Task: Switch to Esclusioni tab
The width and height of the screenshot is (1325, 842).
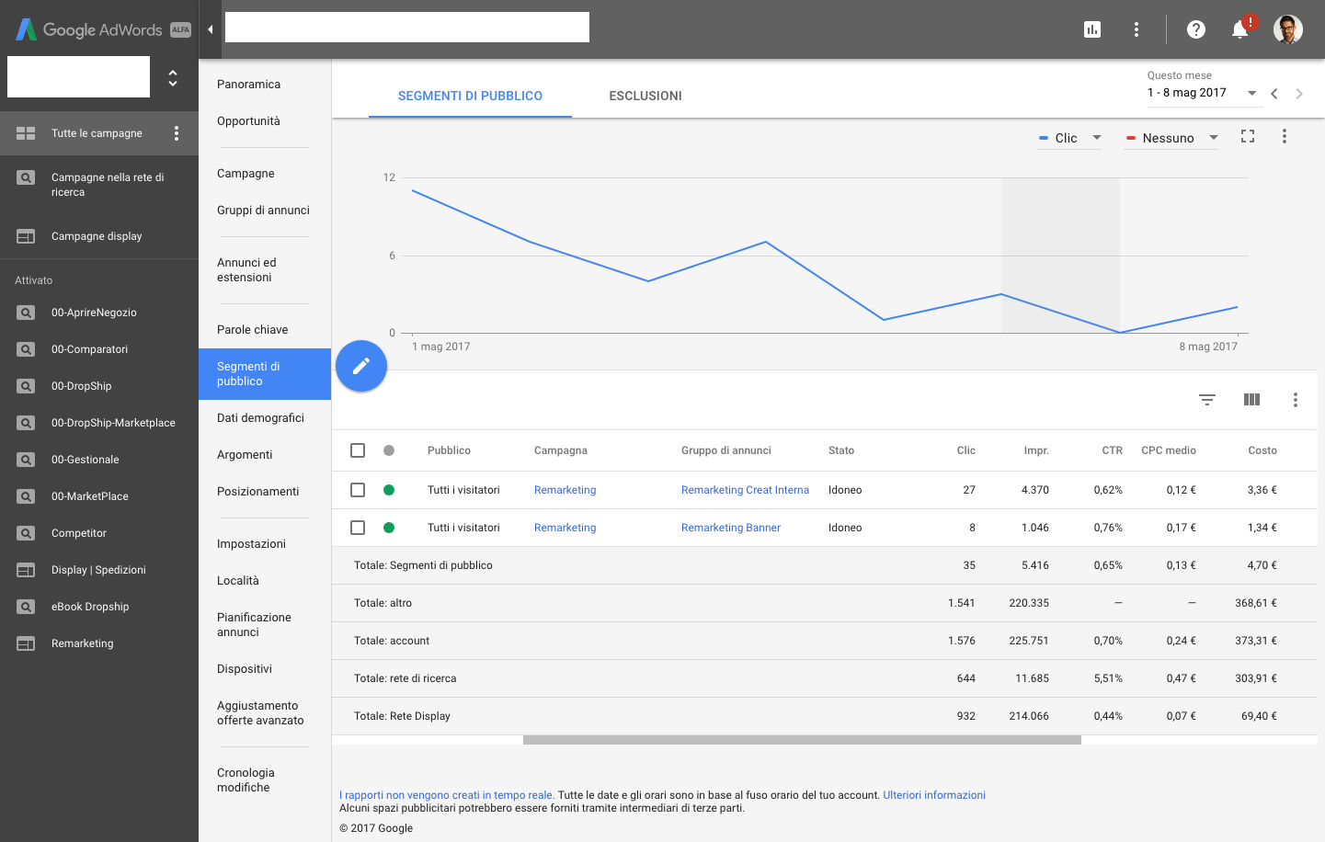Action: click(645, 96)
